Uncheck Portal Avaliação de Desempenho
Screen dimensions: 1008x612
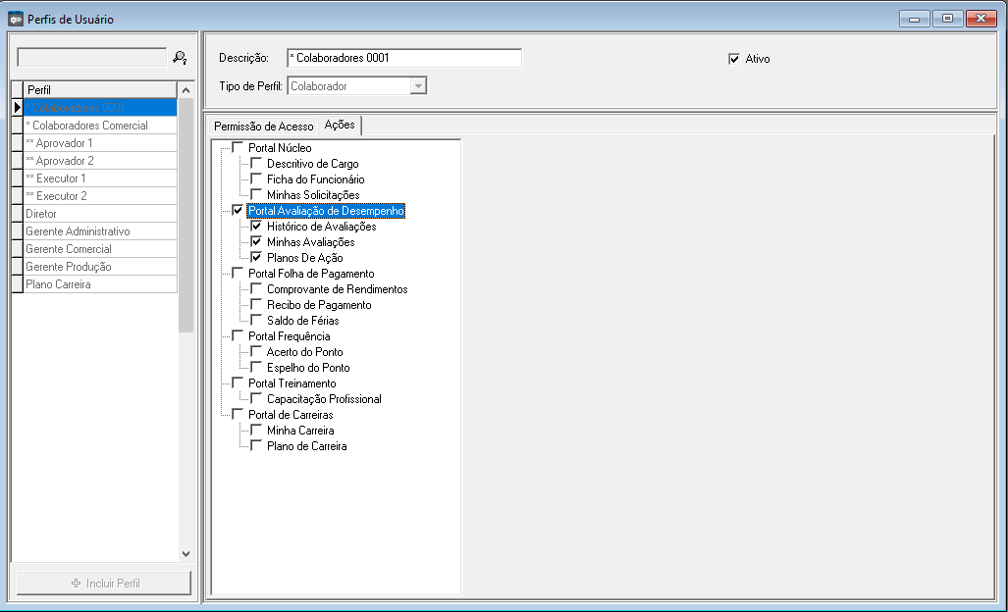click(x=238, y=211)
